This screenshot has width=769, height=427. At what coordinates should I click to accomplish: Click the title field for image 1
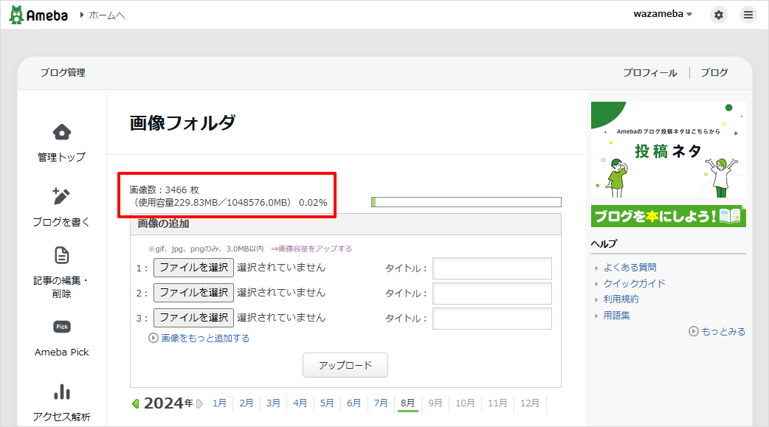tap(492, 268)
